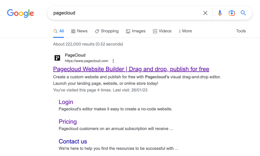
Task: Click the Login description about no-code website
Action: pyautogui.click(x=115, y=109)
